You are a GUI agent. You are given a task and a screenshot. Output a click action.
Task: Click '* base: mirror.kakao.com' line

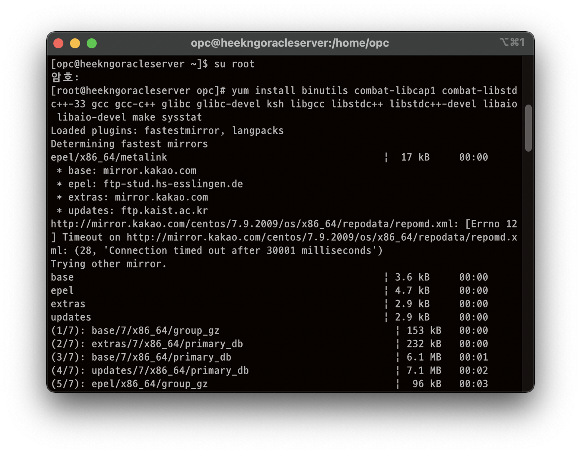[126, 171]
